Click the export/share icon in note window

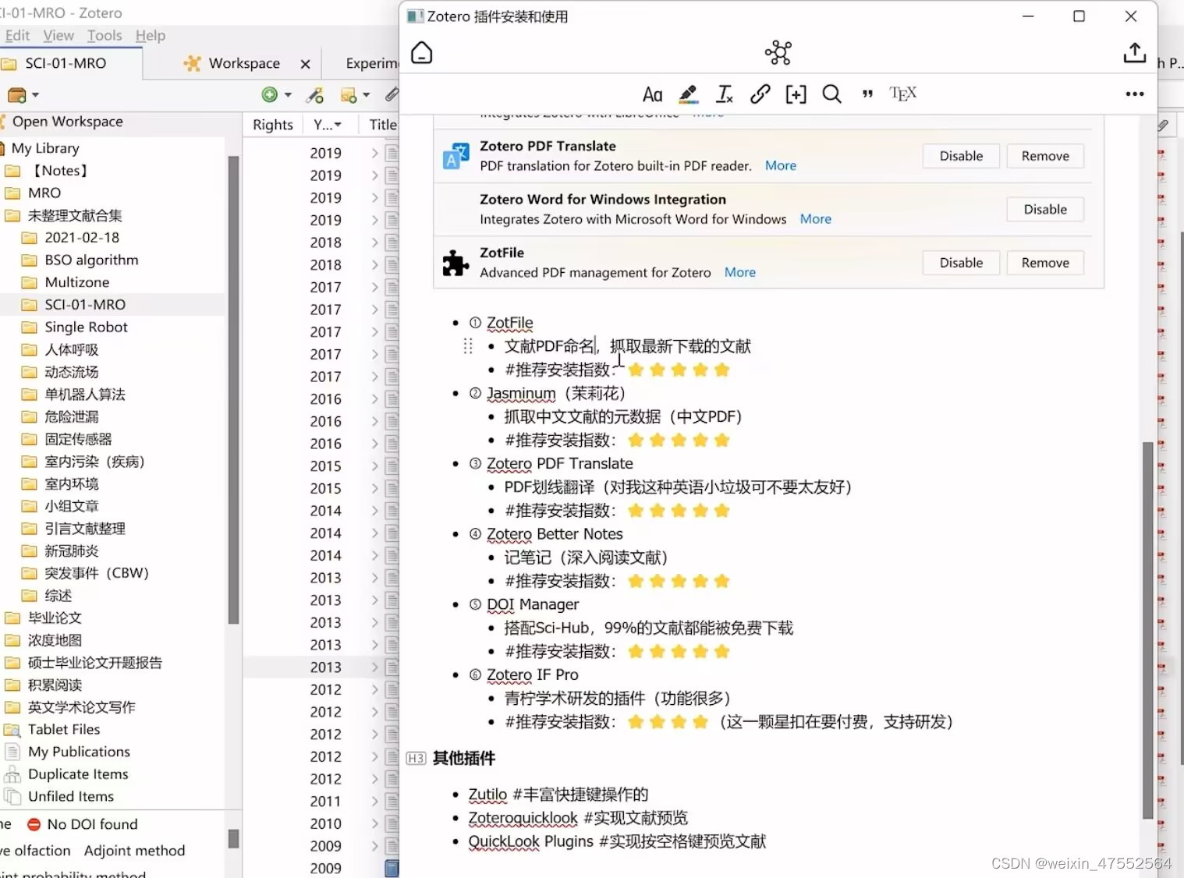[x=1134, y=53]
